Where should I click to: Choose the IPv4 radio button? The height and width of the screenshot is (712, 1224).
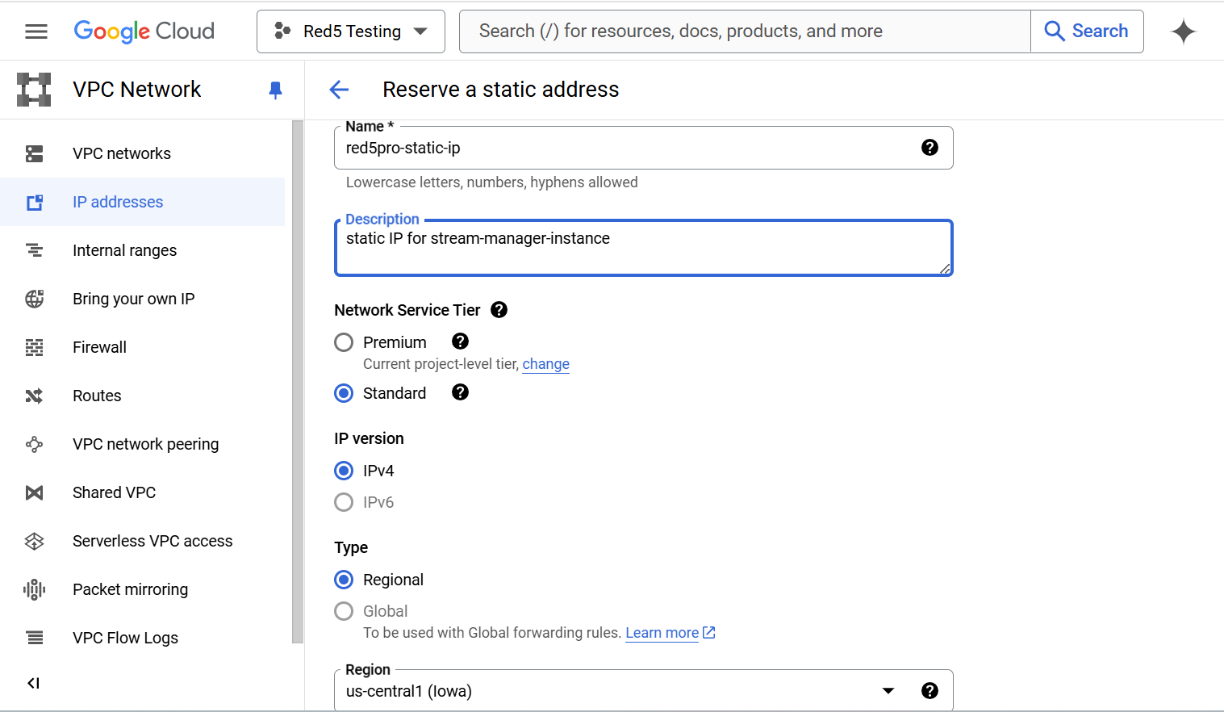pyautogui.click(x=344, y=471)
